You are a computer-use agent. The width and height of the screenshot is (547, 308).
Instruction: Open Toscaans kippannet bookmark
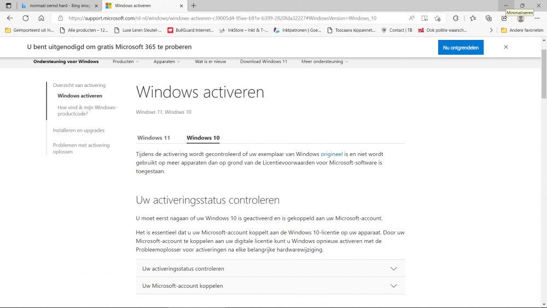351,30
